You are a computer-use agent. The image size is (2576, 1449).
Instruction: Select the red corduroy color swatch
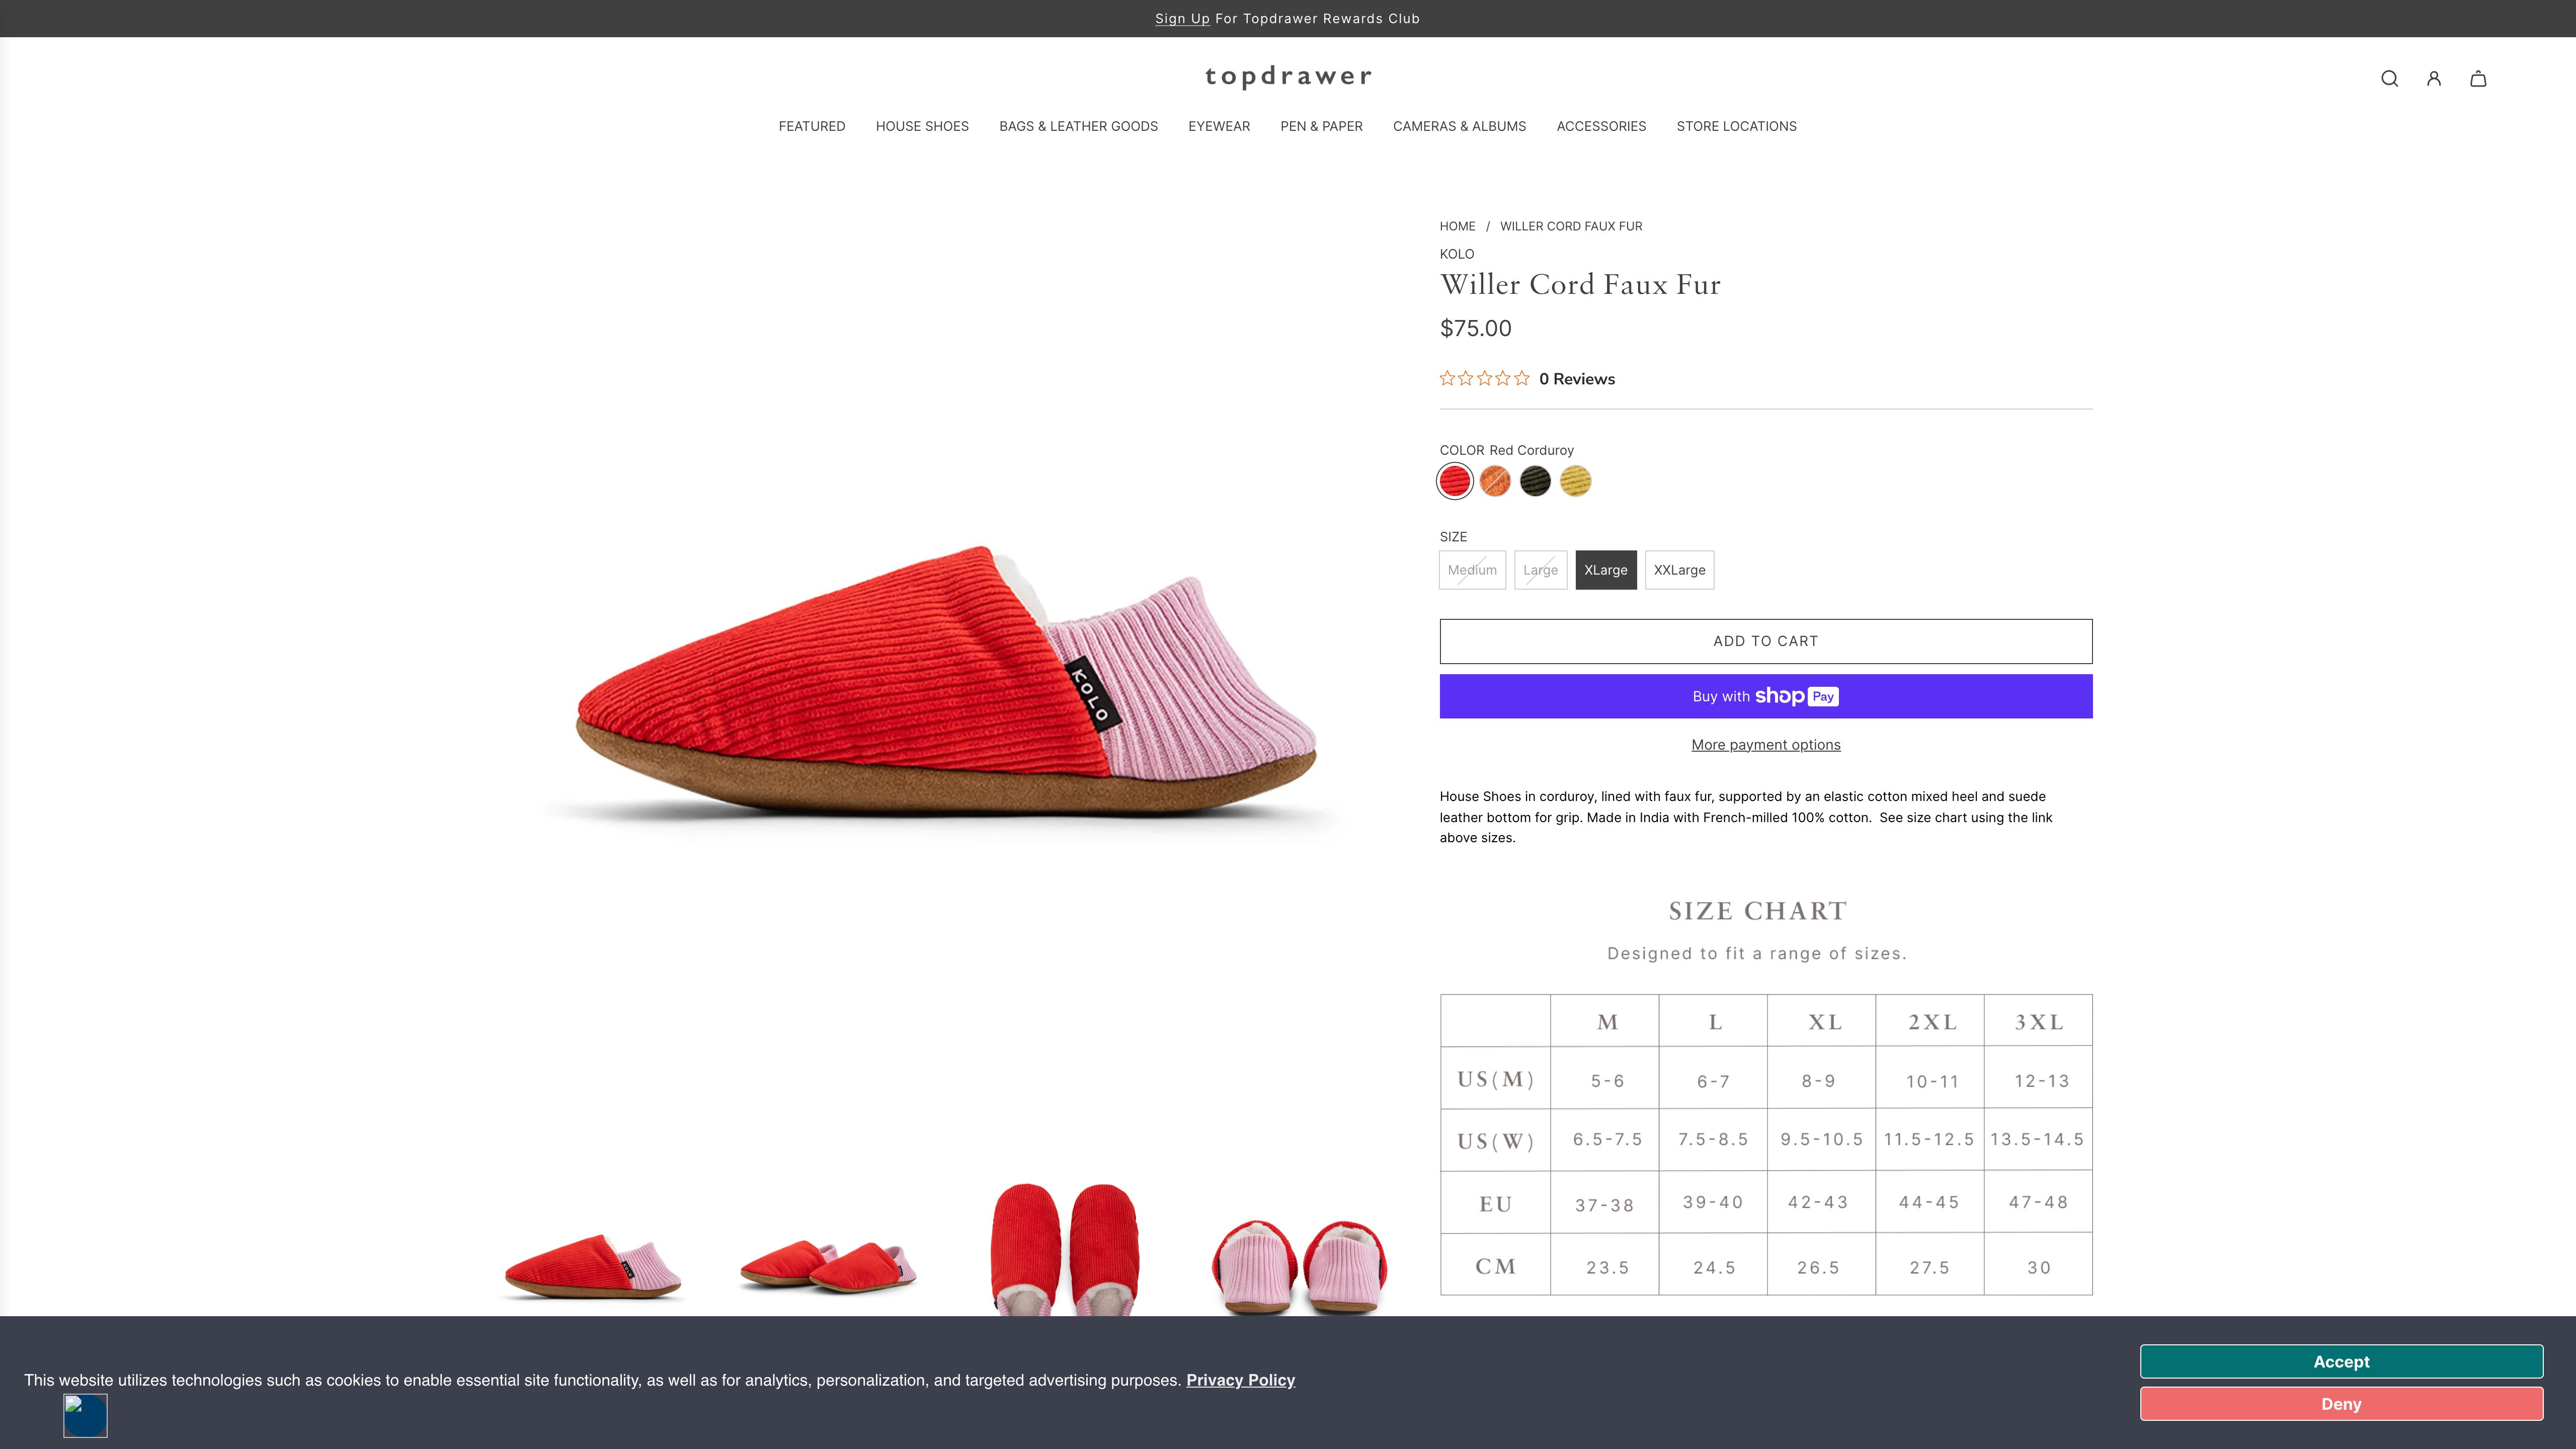[x=1455, y=481]
